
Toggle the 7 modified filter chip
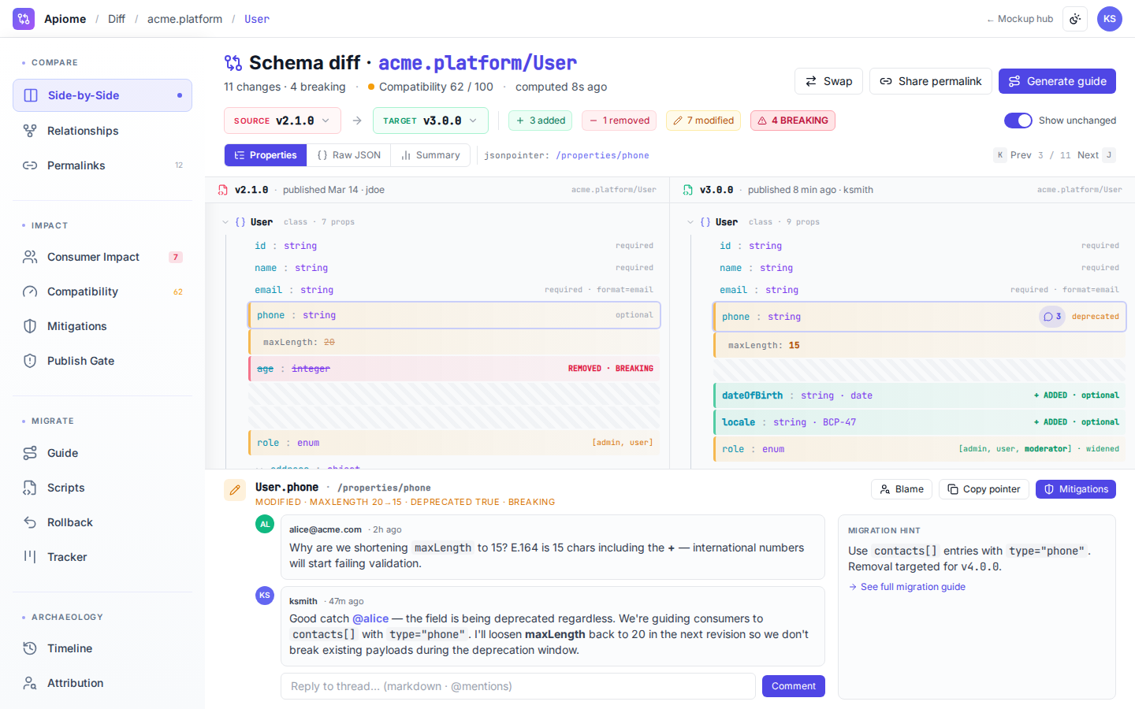(703, 121)
